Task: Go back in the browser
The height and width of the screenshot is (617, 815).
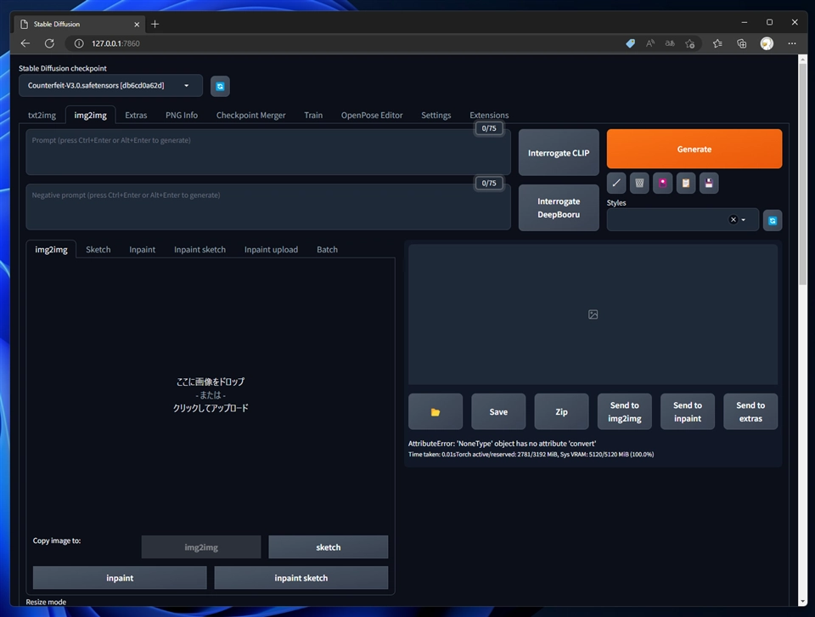Action: click(x=25, y=43)
